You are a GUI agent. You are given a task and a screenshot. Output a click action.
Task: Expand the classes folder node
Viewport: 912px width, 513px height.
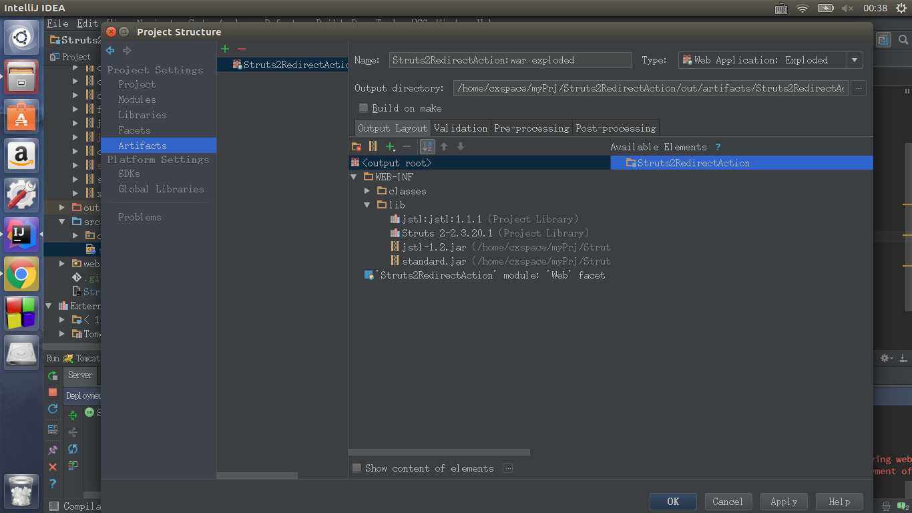[x=367, y=191]
